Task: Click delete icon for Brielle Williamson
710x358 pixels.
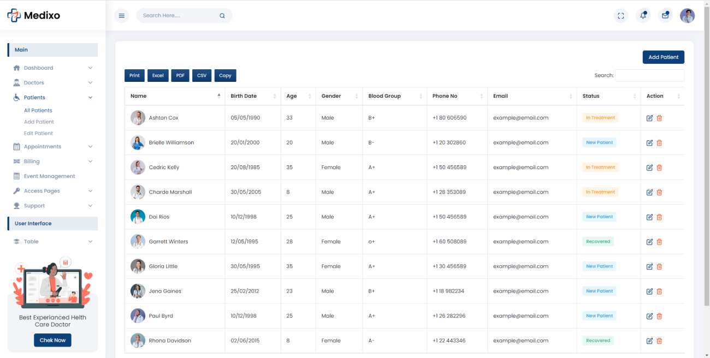Action: click(659, 143)
